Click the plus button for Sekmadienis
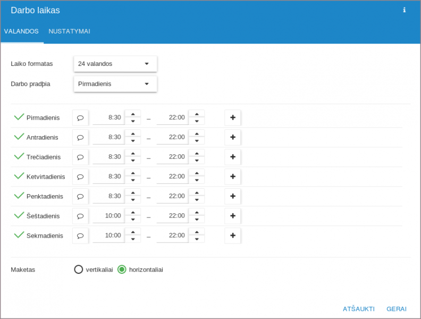 (232, 236)
